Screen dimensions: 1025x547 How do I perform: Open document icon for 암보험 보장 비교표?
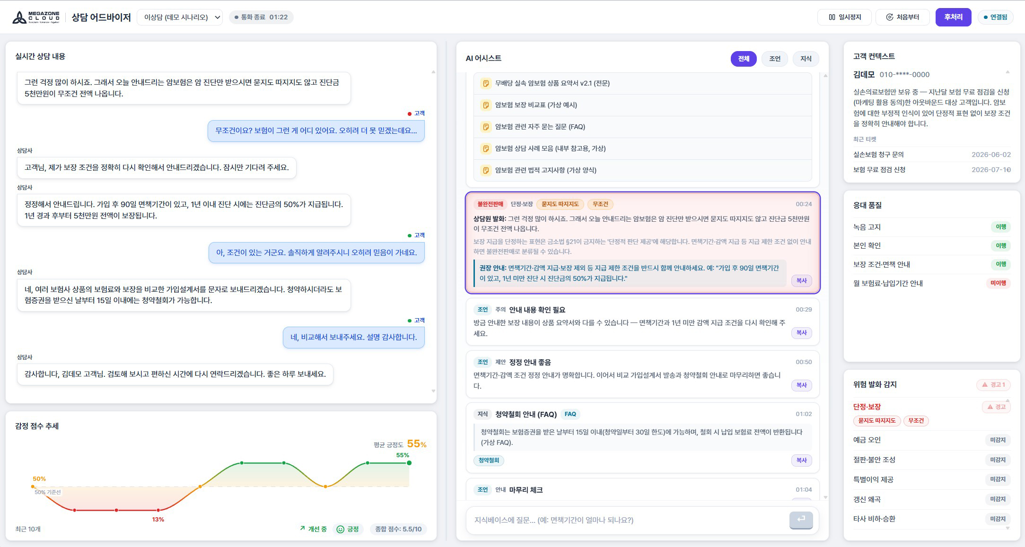(x=485, y=105)
